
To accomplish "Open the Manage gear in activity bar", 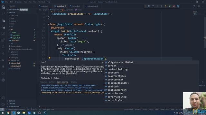I will tap(3, 104).
